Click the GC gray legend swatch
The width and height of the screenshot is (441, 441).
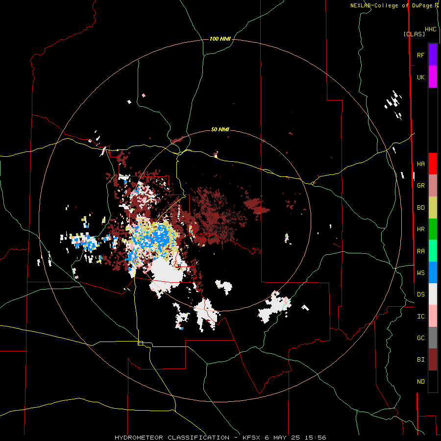433,338
